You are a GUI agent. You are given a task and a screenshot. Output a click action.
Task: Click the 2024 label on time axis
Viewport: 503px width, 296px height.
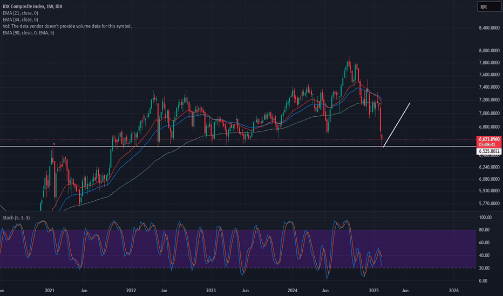tap(292, 291)
